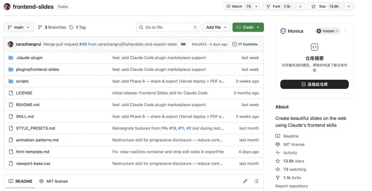Open the html-template.md file
Screen dimensions: 372x191
tap(32, 152)
